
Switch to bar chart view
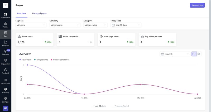tap(199, 54)
